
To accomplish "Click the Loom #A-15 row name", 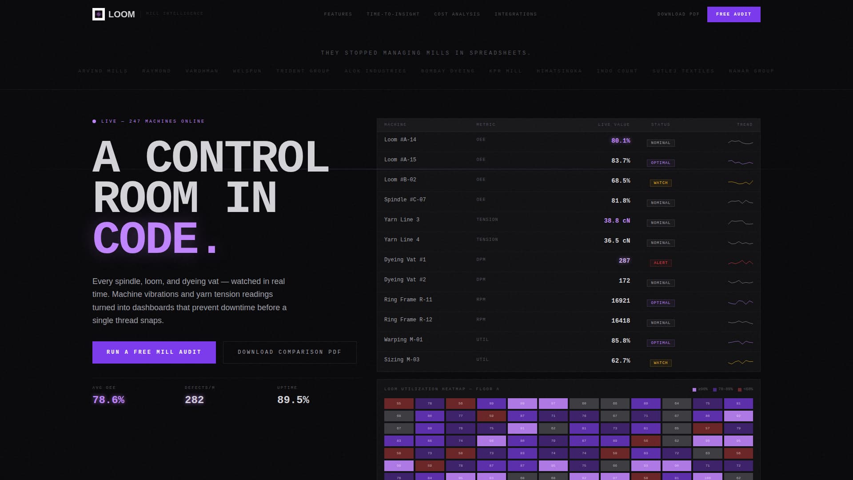I will (400, 160).
